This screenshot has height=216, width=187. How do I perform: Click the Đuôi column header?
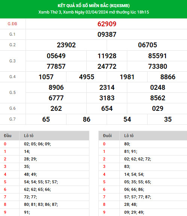tap(107, 136)
